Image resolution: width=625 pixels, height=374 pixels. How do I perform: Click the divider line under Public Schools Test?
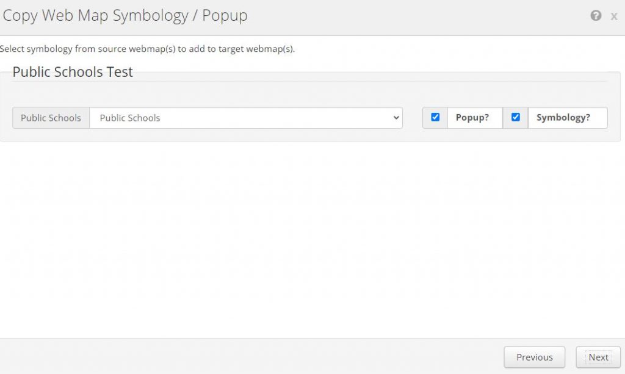(x=366, y=81)
